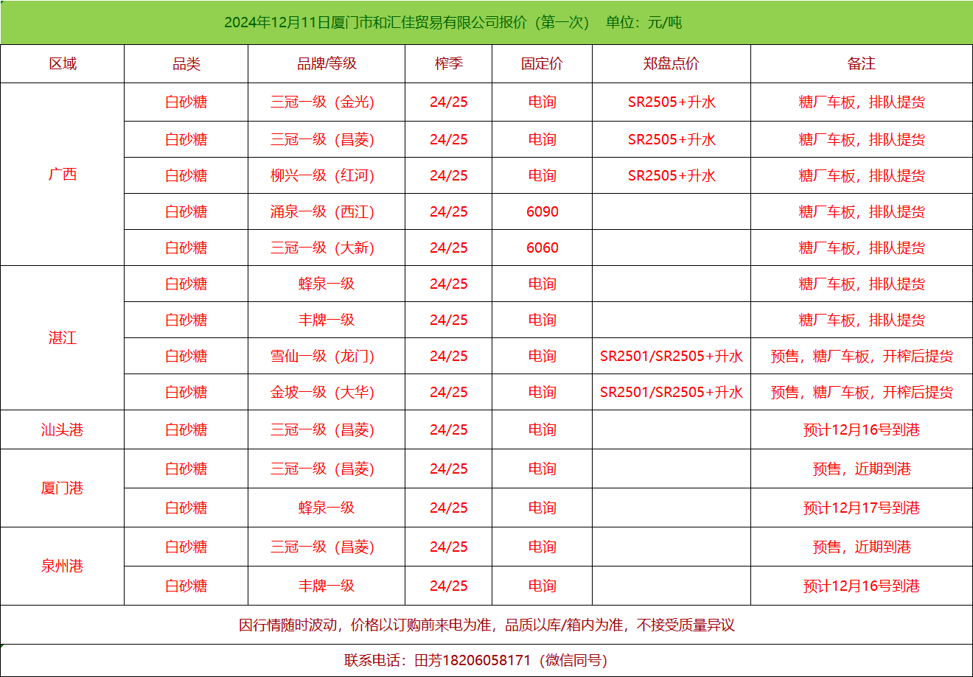Click the 厦门港 region cell
The width and height of the screenshot is (973, 677).
point(63,488)
